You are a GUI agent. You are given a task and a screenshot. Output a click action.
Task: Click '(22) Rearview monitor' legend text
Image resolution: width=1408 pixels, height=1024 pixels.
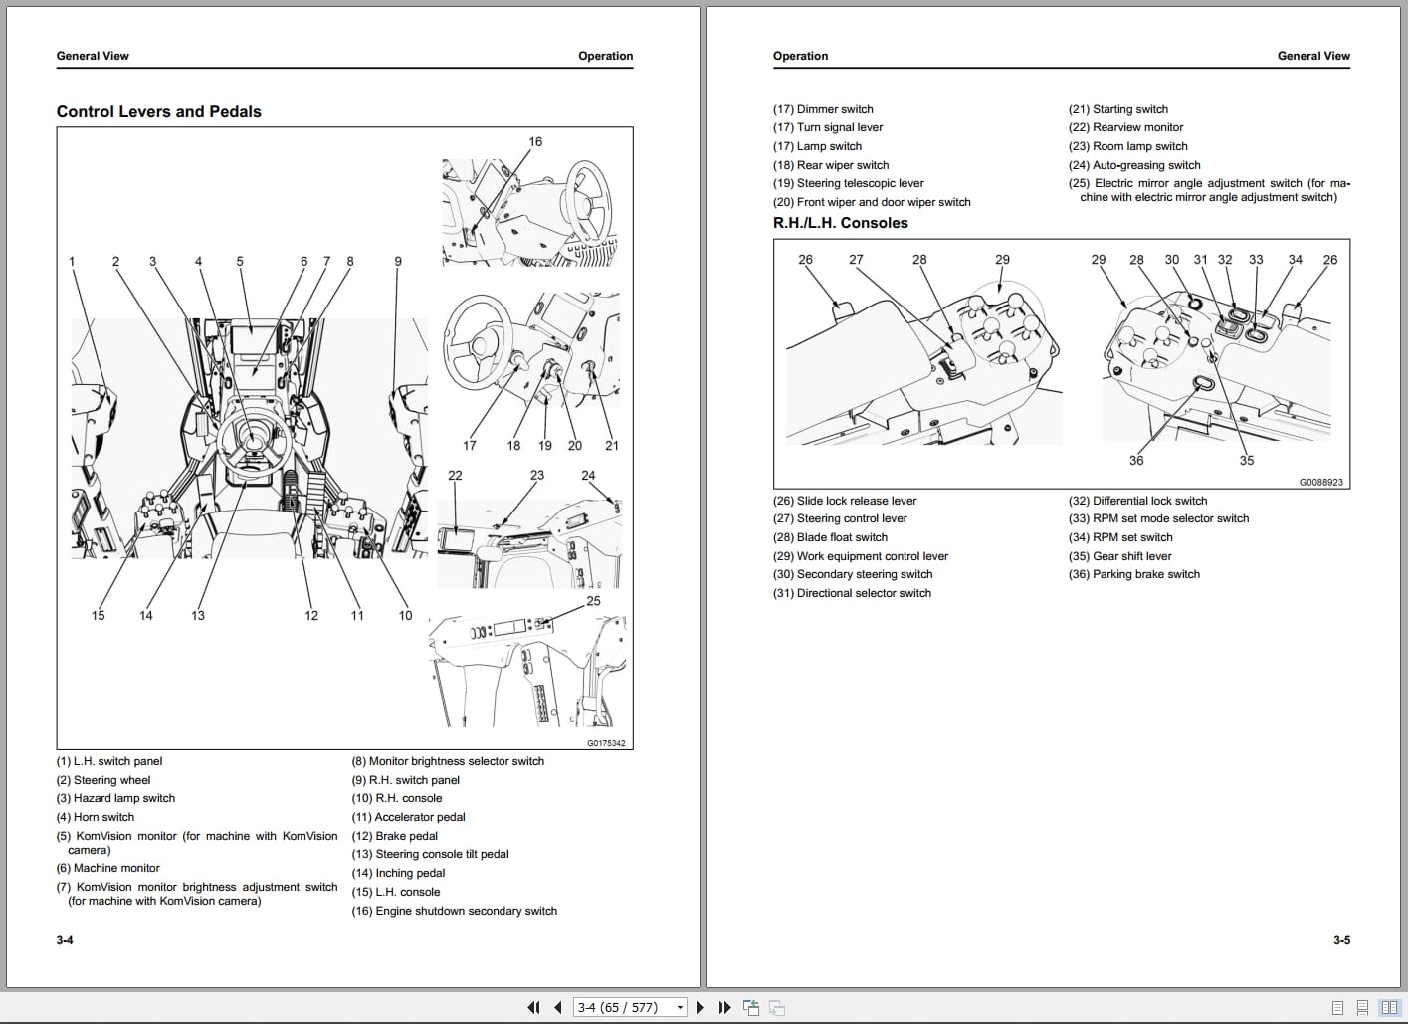(x=1126, y=127)
